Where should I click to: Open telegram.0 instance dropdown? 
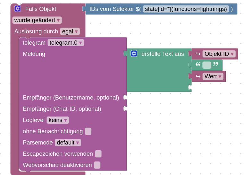(66, 43)
